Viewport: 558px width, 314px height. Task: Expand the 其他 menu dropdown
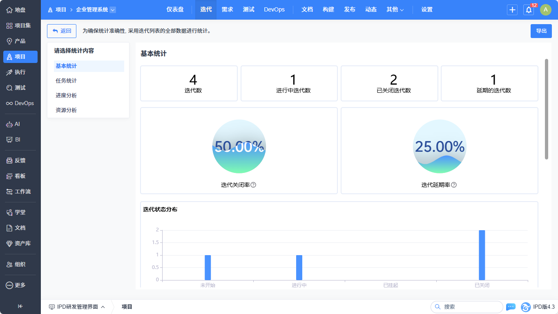tap(395, 9)
